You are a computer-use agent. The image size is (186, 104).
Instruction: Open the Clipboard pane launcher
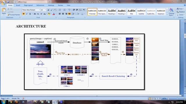(20, 17)
